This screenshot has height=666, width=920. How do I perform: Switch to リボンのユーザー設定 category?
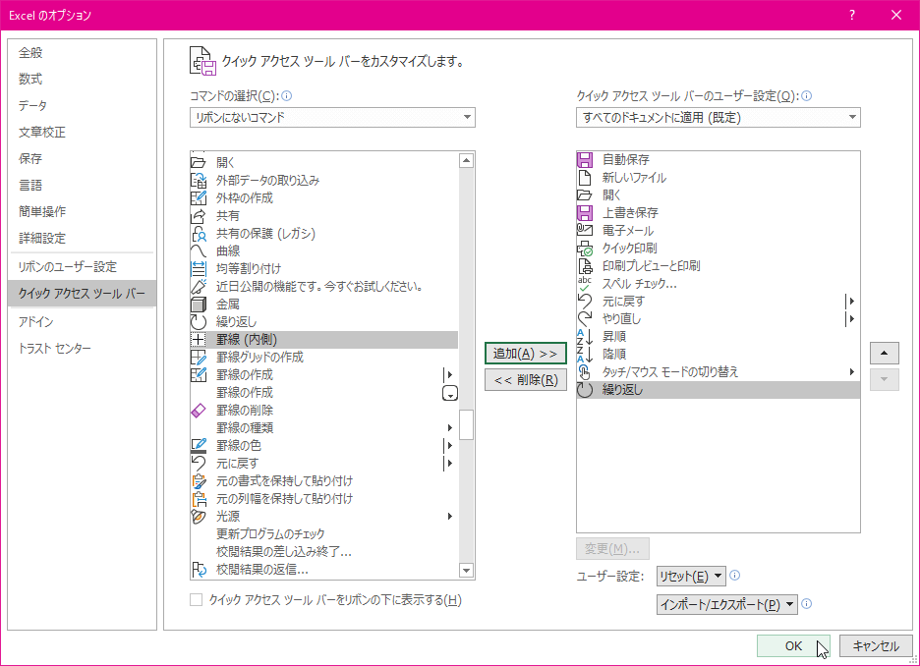coord(68,267)
